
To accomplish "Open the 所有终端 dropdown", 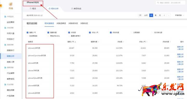I will point(179,15).
